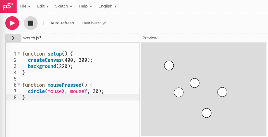The height and width of the screenshot is (137, 268).
Task: Click the rightmost circle in the preview
Action: [x=222, y=92]
